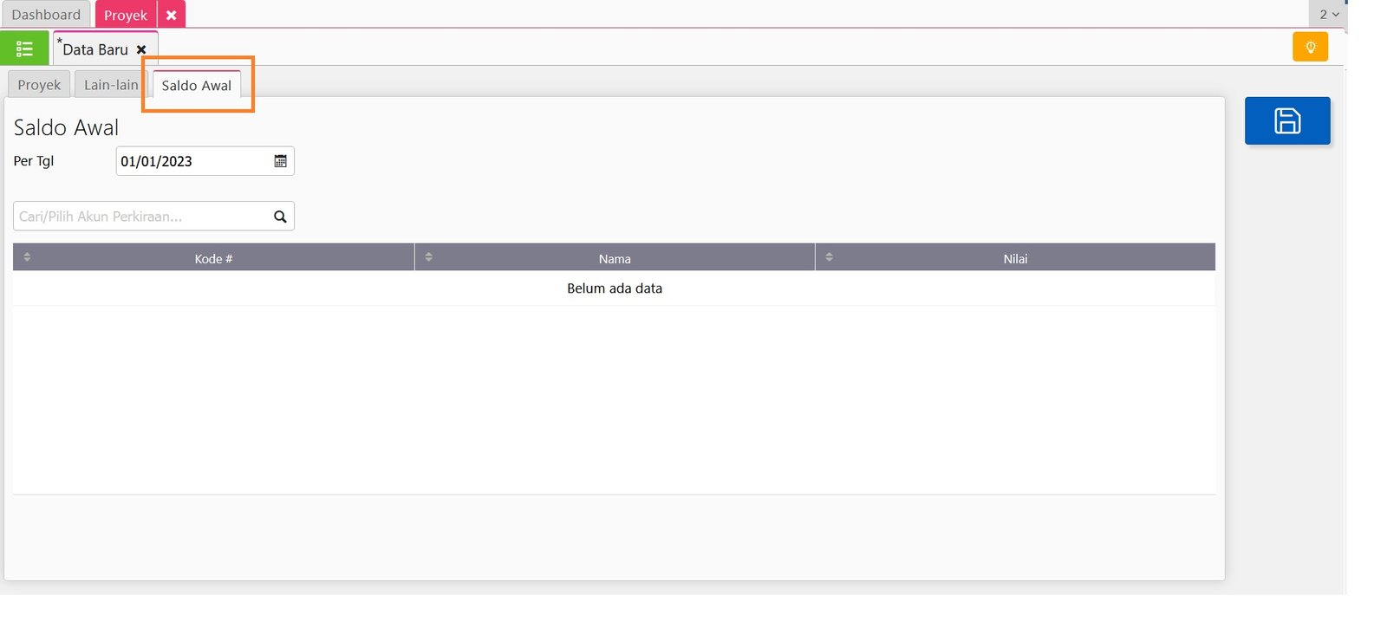Click the Nama column header
This screenshot has height=641, width=1387.
(614, 258)
